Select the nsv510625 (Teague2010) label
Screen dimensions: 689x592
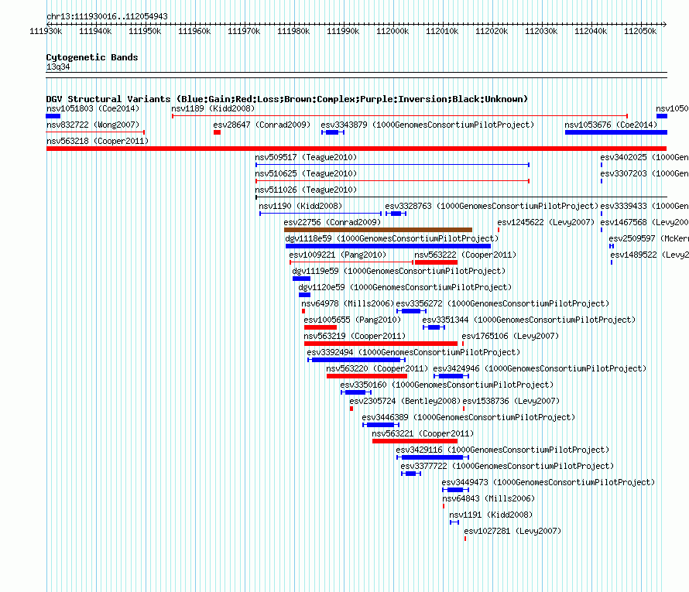coord(306,173)
